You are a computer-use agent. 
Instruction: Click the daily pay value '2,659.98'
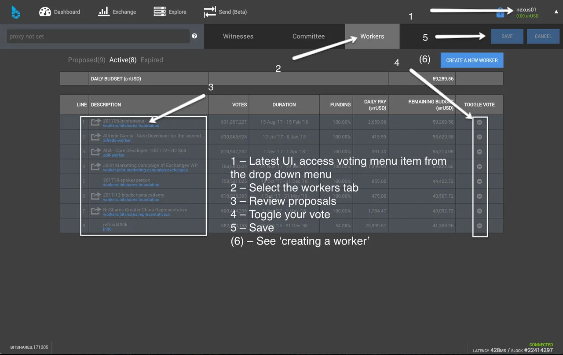click(x=377, y=122)
